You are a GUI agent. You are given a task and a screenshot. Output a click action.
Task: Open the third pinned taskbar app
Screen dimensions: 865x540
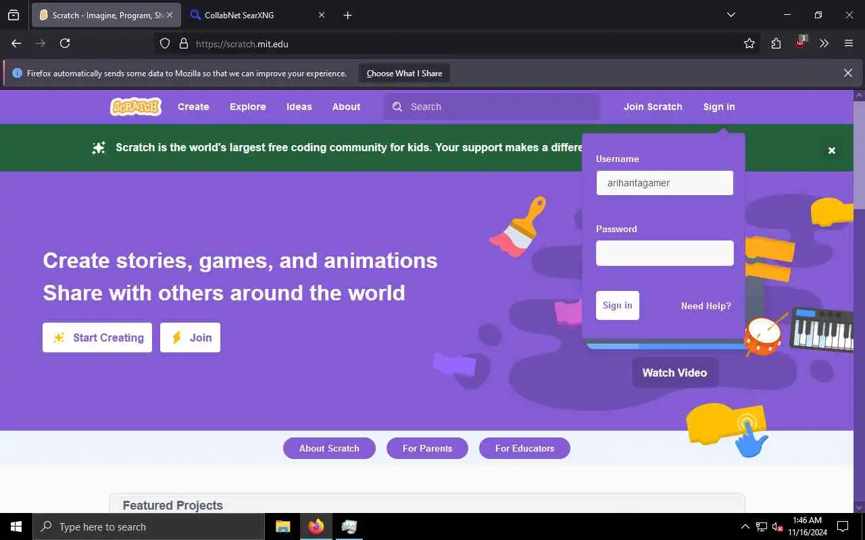click(x=349, y=526)
